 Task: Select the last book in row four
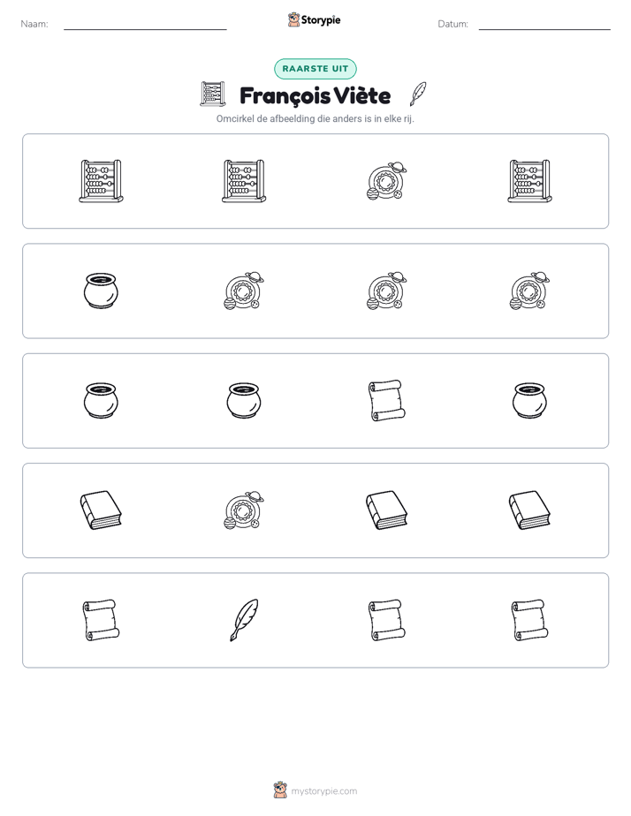pyautogui.click(x=529, y=510)
